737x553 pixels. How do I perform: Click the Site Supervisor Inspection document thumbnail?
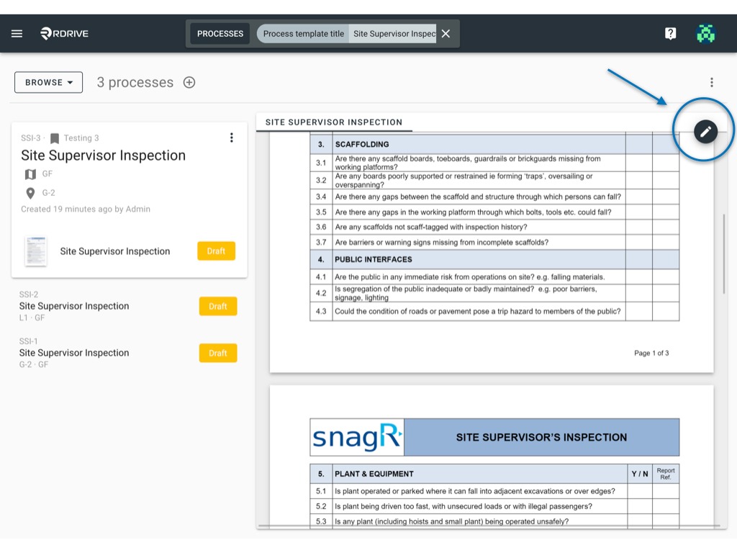(x=36, y=251)
